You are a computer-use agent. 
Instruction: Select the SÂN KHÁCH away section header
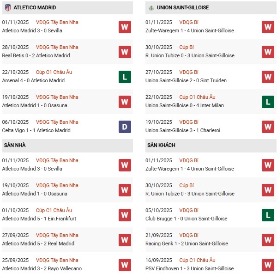[x=161, y=146]
